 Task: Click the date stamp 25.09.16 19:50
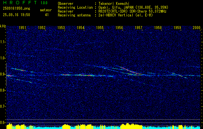(16, 15)
